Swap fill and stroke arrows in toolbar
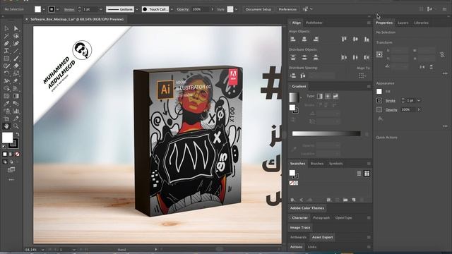This screenshot has width=452, height=254. point(17,134)
